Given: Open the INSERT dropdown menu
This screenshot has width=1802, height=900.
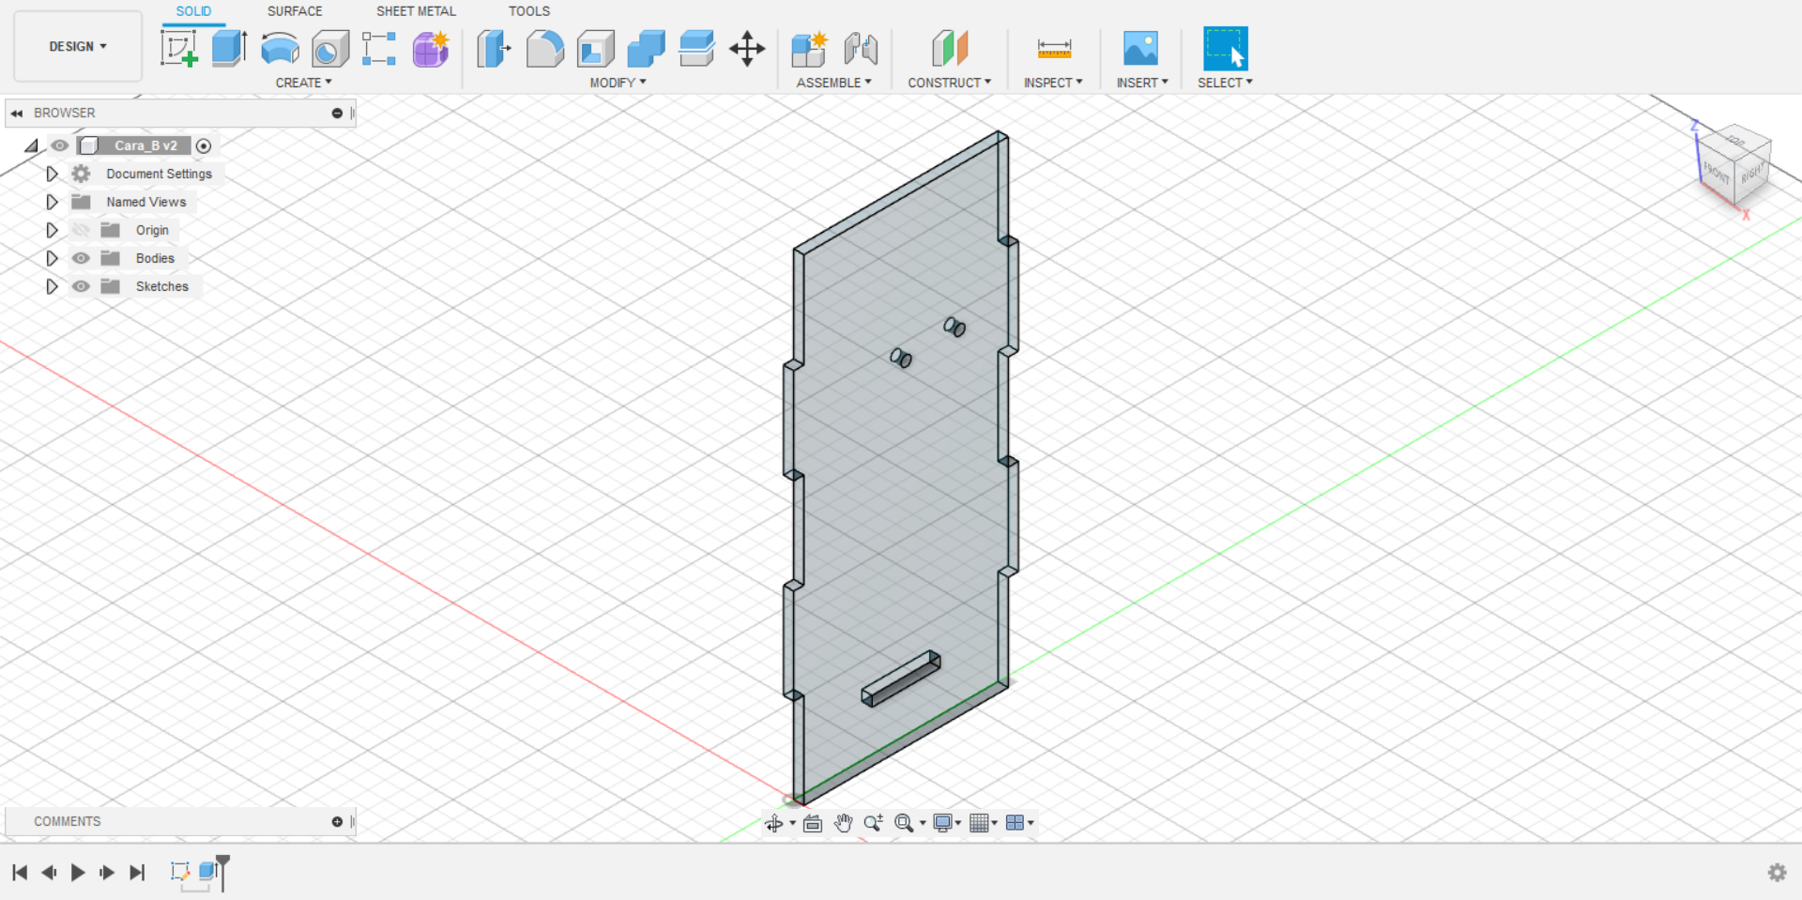Looking at the screenshot, I should [1142, 83].
